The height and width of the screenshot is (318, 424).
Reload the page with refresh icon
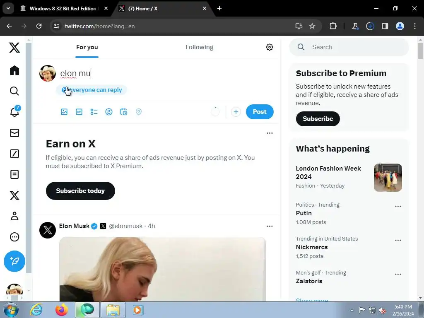[39, 26]
